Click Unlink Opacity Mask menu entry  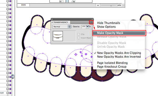coord(111,47)
